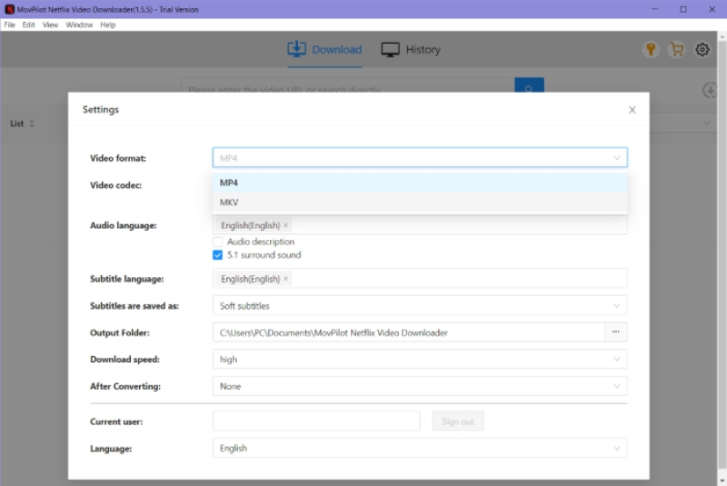
Task: Expand the After Converting dropdown
Action: (420, 386)
